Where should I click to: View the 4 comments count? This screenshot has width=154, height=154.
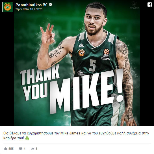click(x=25, y=149)
